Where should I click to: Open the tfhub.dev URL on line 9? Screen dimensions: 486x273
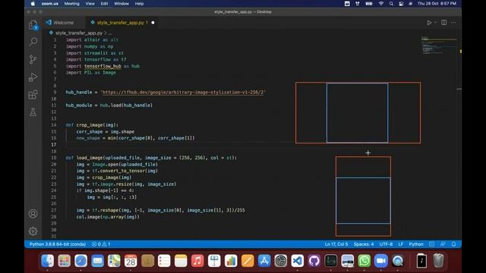[184, 93]
